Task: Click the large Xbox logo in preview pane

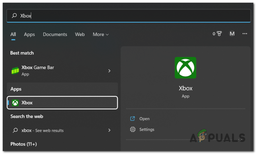Action: [185, 67]
